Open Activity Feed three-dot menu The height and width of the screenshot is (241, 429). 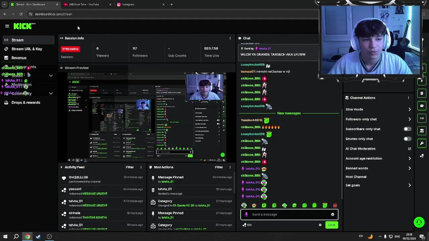pyautogui.click(x=141, y=167)
